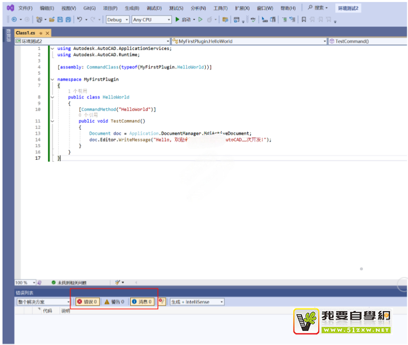Click the bookmark icon in toolbar

tap(304, 20)
